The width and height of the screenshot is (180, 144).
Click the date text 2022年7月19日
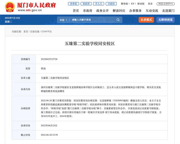point(12,18)
